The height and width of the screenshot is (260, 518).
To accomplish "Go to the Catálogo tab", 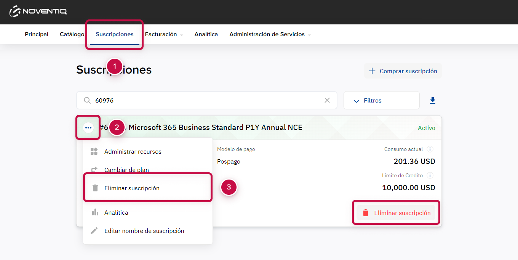I will tap(72, 34).
